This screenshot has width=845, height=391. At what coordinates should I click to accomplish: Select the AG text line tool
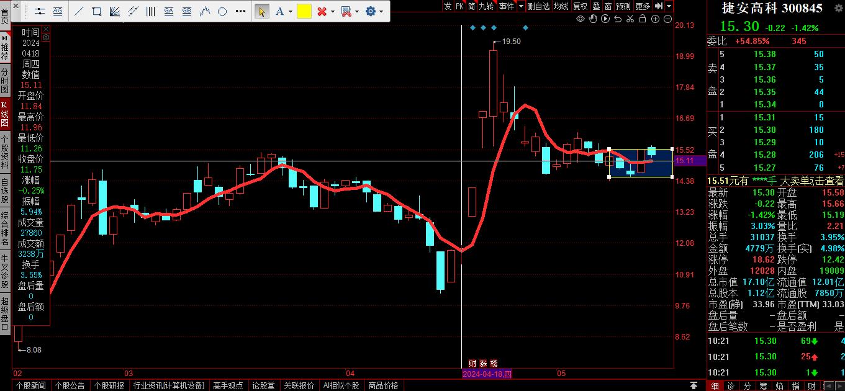(x=58, y=11)
